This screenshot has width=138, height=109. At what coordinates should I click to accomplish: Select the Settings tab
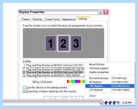[x=83, y=19]
